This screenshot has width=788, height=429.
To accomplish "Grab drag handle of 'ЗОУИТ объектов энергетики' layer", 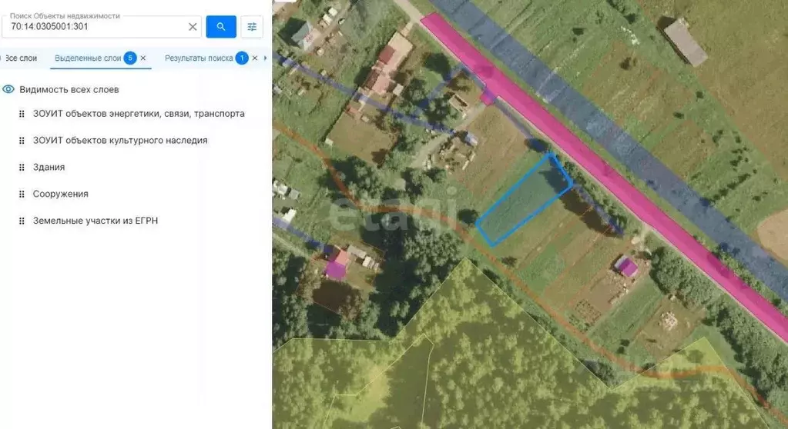I will pos(22,114).
